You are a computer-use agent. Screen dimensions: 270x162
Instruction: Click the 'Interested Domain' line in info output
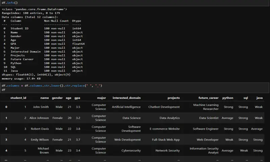point(43,52)
